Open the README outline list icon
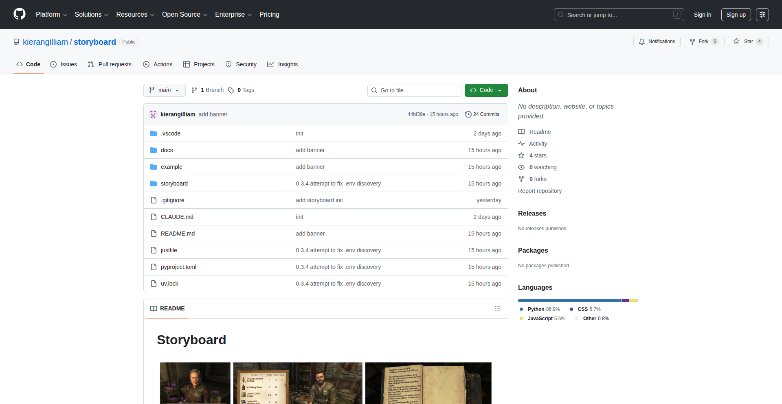The width and height of the screenshot is (782, 404). 497,309
